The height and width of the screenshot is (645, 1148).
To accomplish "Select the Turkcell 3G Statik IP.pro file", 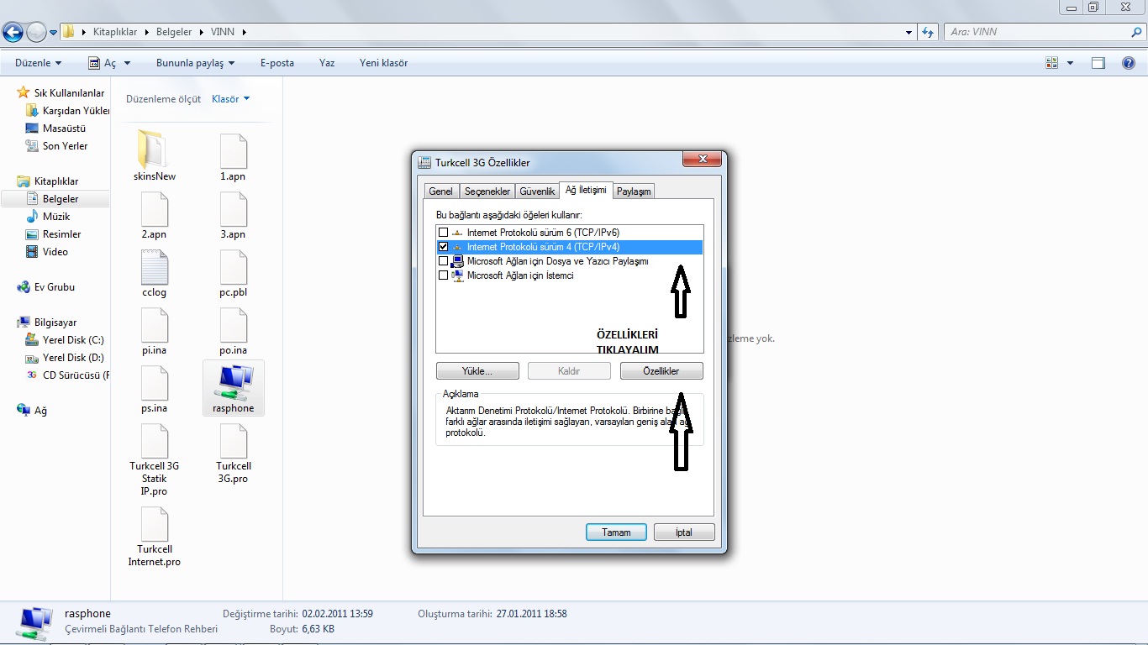I will (154, 459).
